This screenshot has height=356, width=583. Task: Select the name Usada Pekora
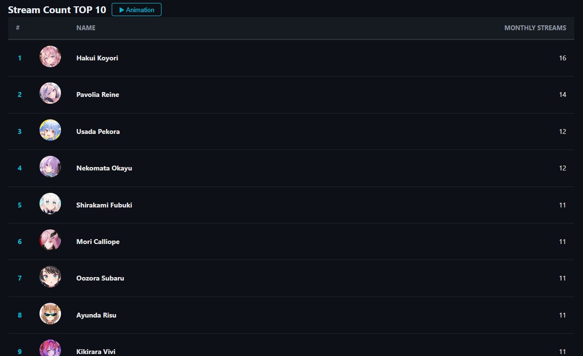[x=98, y=132]
